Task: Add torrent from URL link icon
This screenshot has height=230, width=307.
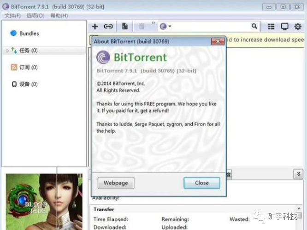Action: pos(108,26)
